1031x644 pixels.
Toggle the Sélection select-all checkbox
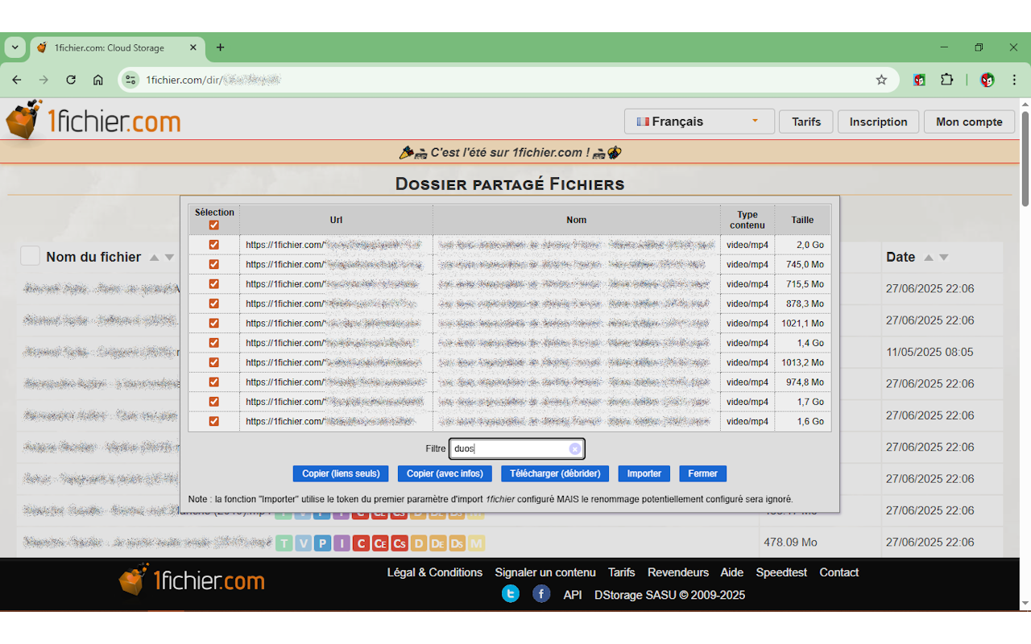[214, 225]
